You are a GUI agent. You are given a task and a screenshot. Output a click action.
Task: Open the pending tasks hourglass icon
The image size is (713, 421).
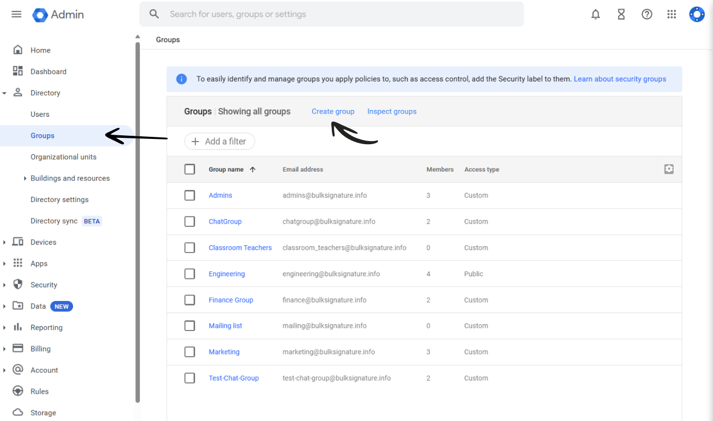click(621, 14)
